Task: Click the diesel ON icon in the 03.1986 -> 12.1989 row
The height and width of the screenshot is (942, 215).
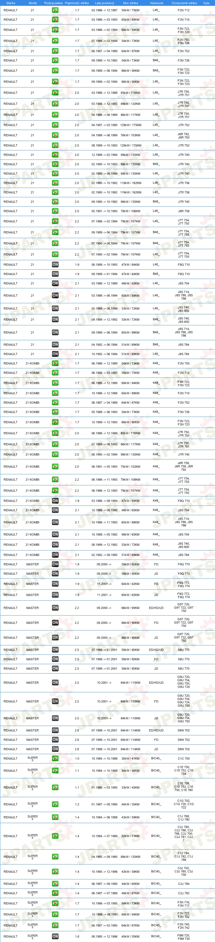Action: tap(55, 283)
